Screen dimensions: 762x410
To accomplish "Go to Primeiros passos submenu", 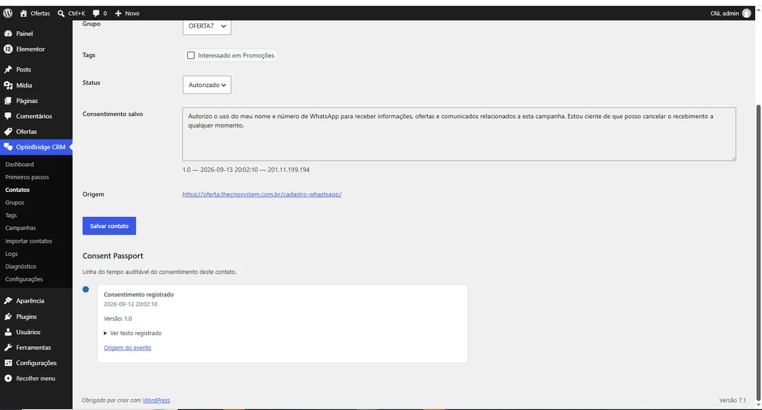I will 27,177.
